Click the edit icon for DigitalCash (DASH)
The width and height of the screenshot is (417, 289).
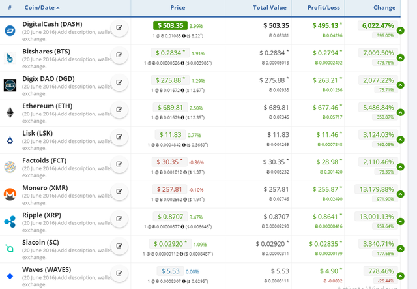[119, 27]
